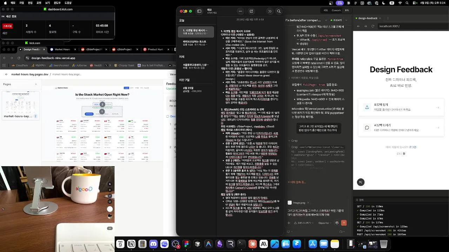Select the '1. 타겟별 후킹 메시지' note
The width and height of the screenshot is (449, 252).
coord(196,32)
